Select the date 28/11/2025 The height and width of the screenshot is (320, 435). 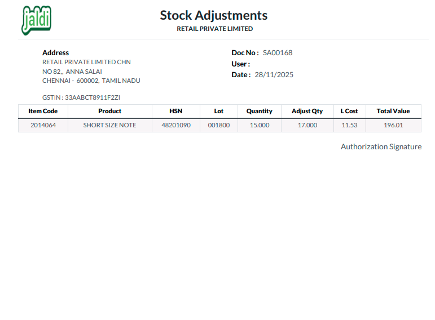coord(274,75)
